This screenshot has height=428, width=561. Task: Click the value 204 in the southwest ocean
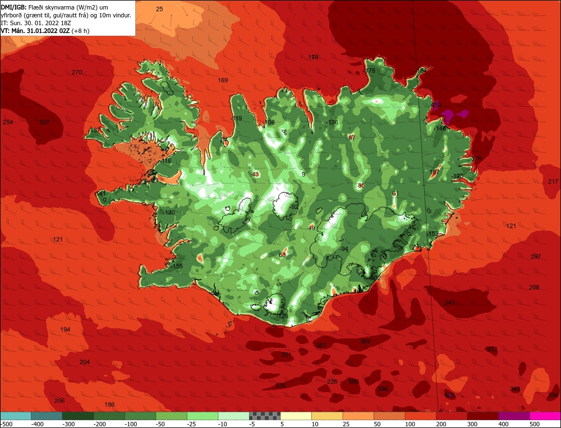coord(85,362)
